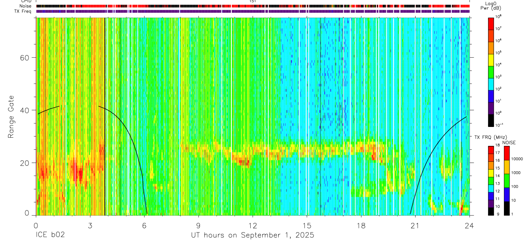Click the hour "18" tick label on the time axis
Viewport: 528px width, 244px height.
(361, 225)
